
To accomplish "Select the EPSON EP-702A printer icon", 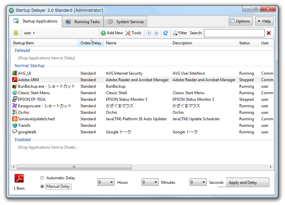I will (x=14, y=99).
